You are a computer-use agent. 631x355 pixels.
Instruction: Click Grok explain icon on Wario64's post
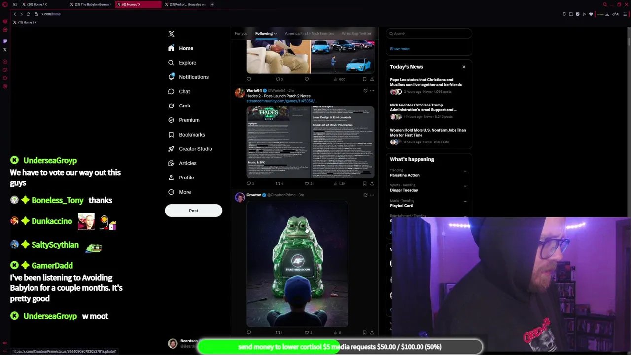click(365, 91)
